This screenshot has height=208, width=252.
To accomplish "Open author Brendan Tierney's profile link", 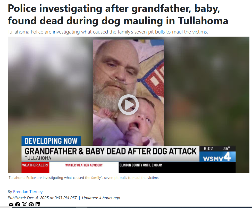I will (x=28, y=192).
